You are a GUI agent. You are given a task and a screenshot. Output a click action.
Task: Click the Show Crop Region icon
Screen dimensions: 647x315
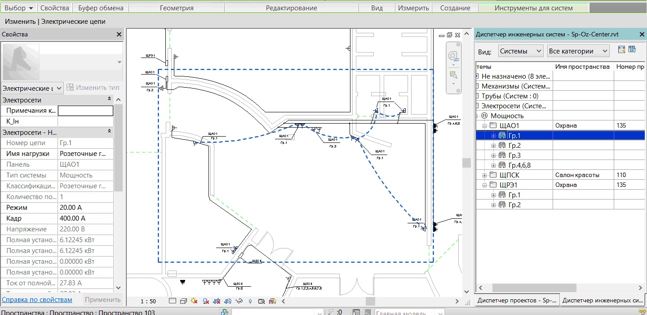coord(228,301)
